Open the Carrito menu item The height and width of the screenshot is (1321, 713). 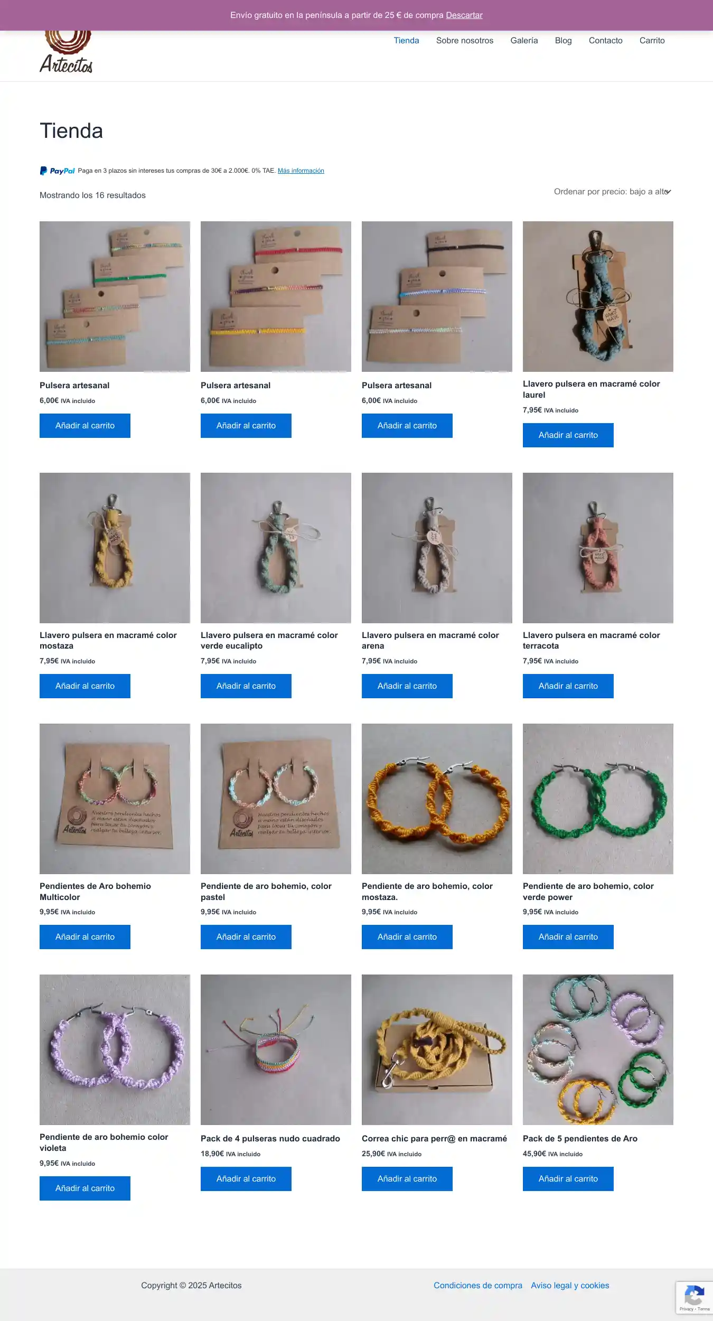652,41
